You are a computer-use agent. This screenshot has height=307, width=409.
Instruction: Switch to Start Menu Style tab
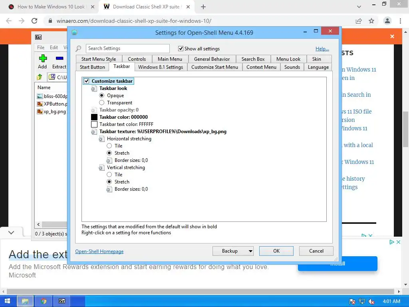point(99,59)
